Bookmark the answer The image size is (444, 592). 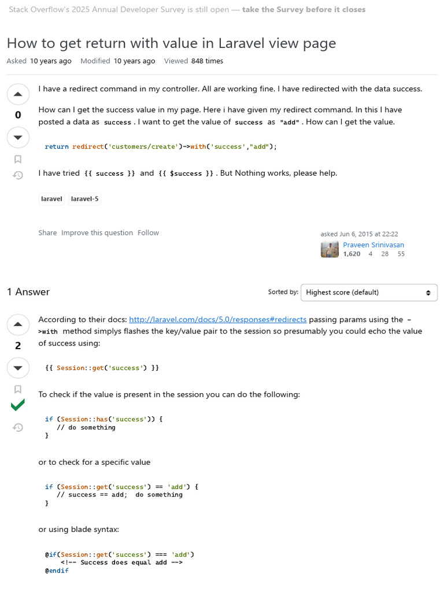[x=18, y=389]
